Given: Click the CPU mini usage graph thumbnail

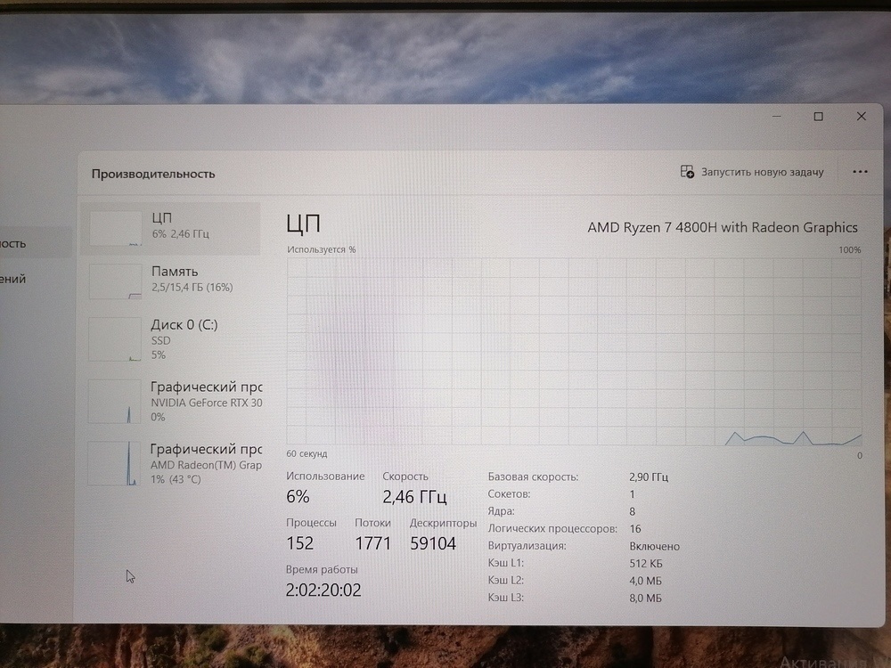Looking at the screenshot, I should (116, 229).
